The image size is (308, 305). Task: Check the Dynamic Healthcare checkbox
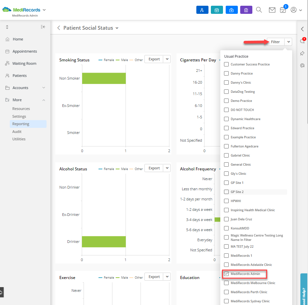click(x=226, y=119)
